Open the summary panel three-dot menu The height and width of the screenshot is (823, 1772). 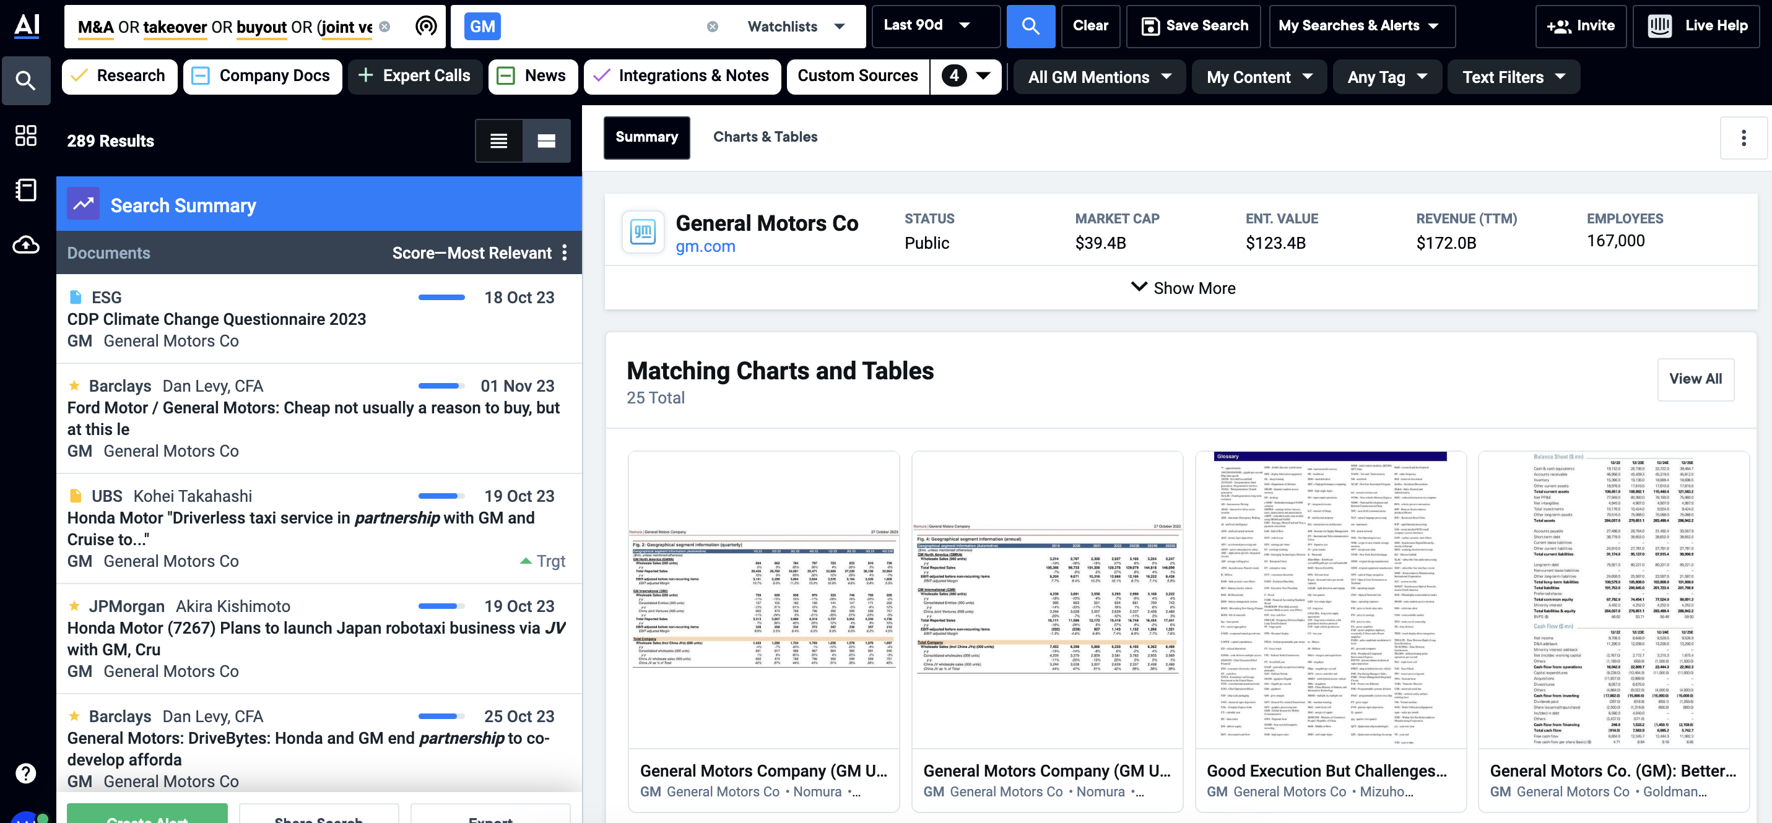pos(1743,138)
